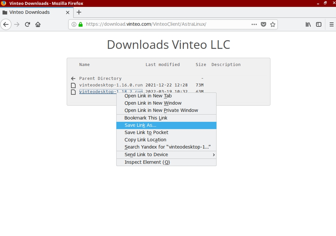This screenshot has height=236, width=336.
Task: Reload the current page
Action: click(27, 24)
